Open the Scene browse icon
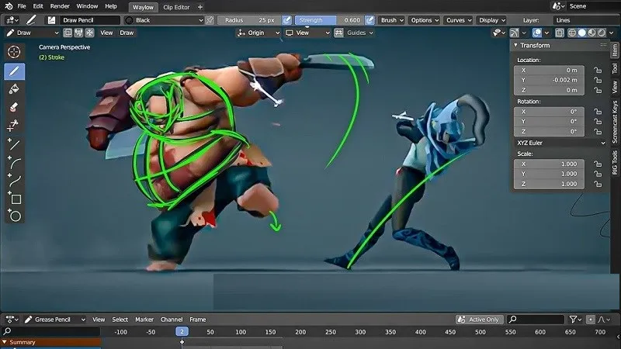 coord(558,6)
